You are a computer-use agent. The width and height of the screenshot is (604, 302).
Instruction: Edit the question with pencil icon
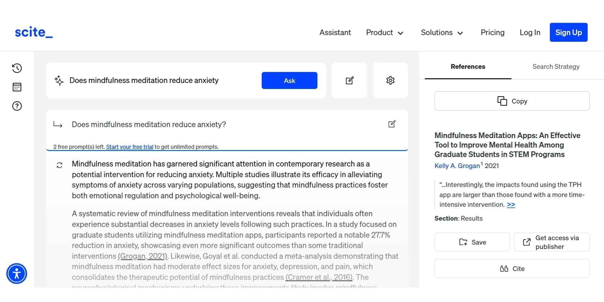[392, 124]
